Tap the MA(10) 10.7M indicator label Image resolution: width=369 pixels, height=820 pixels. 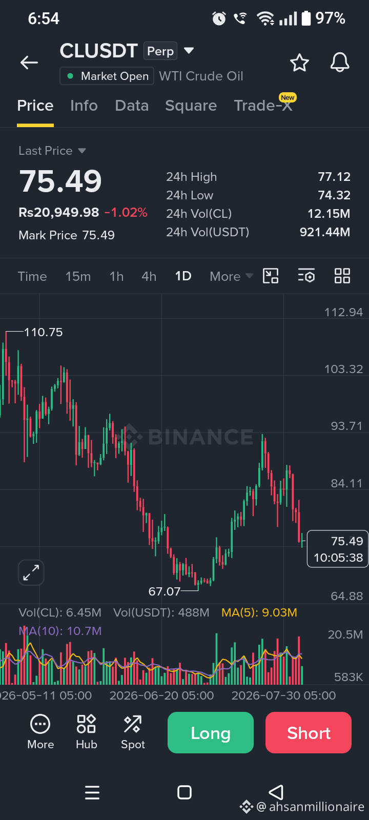click(x=60, y=631)
